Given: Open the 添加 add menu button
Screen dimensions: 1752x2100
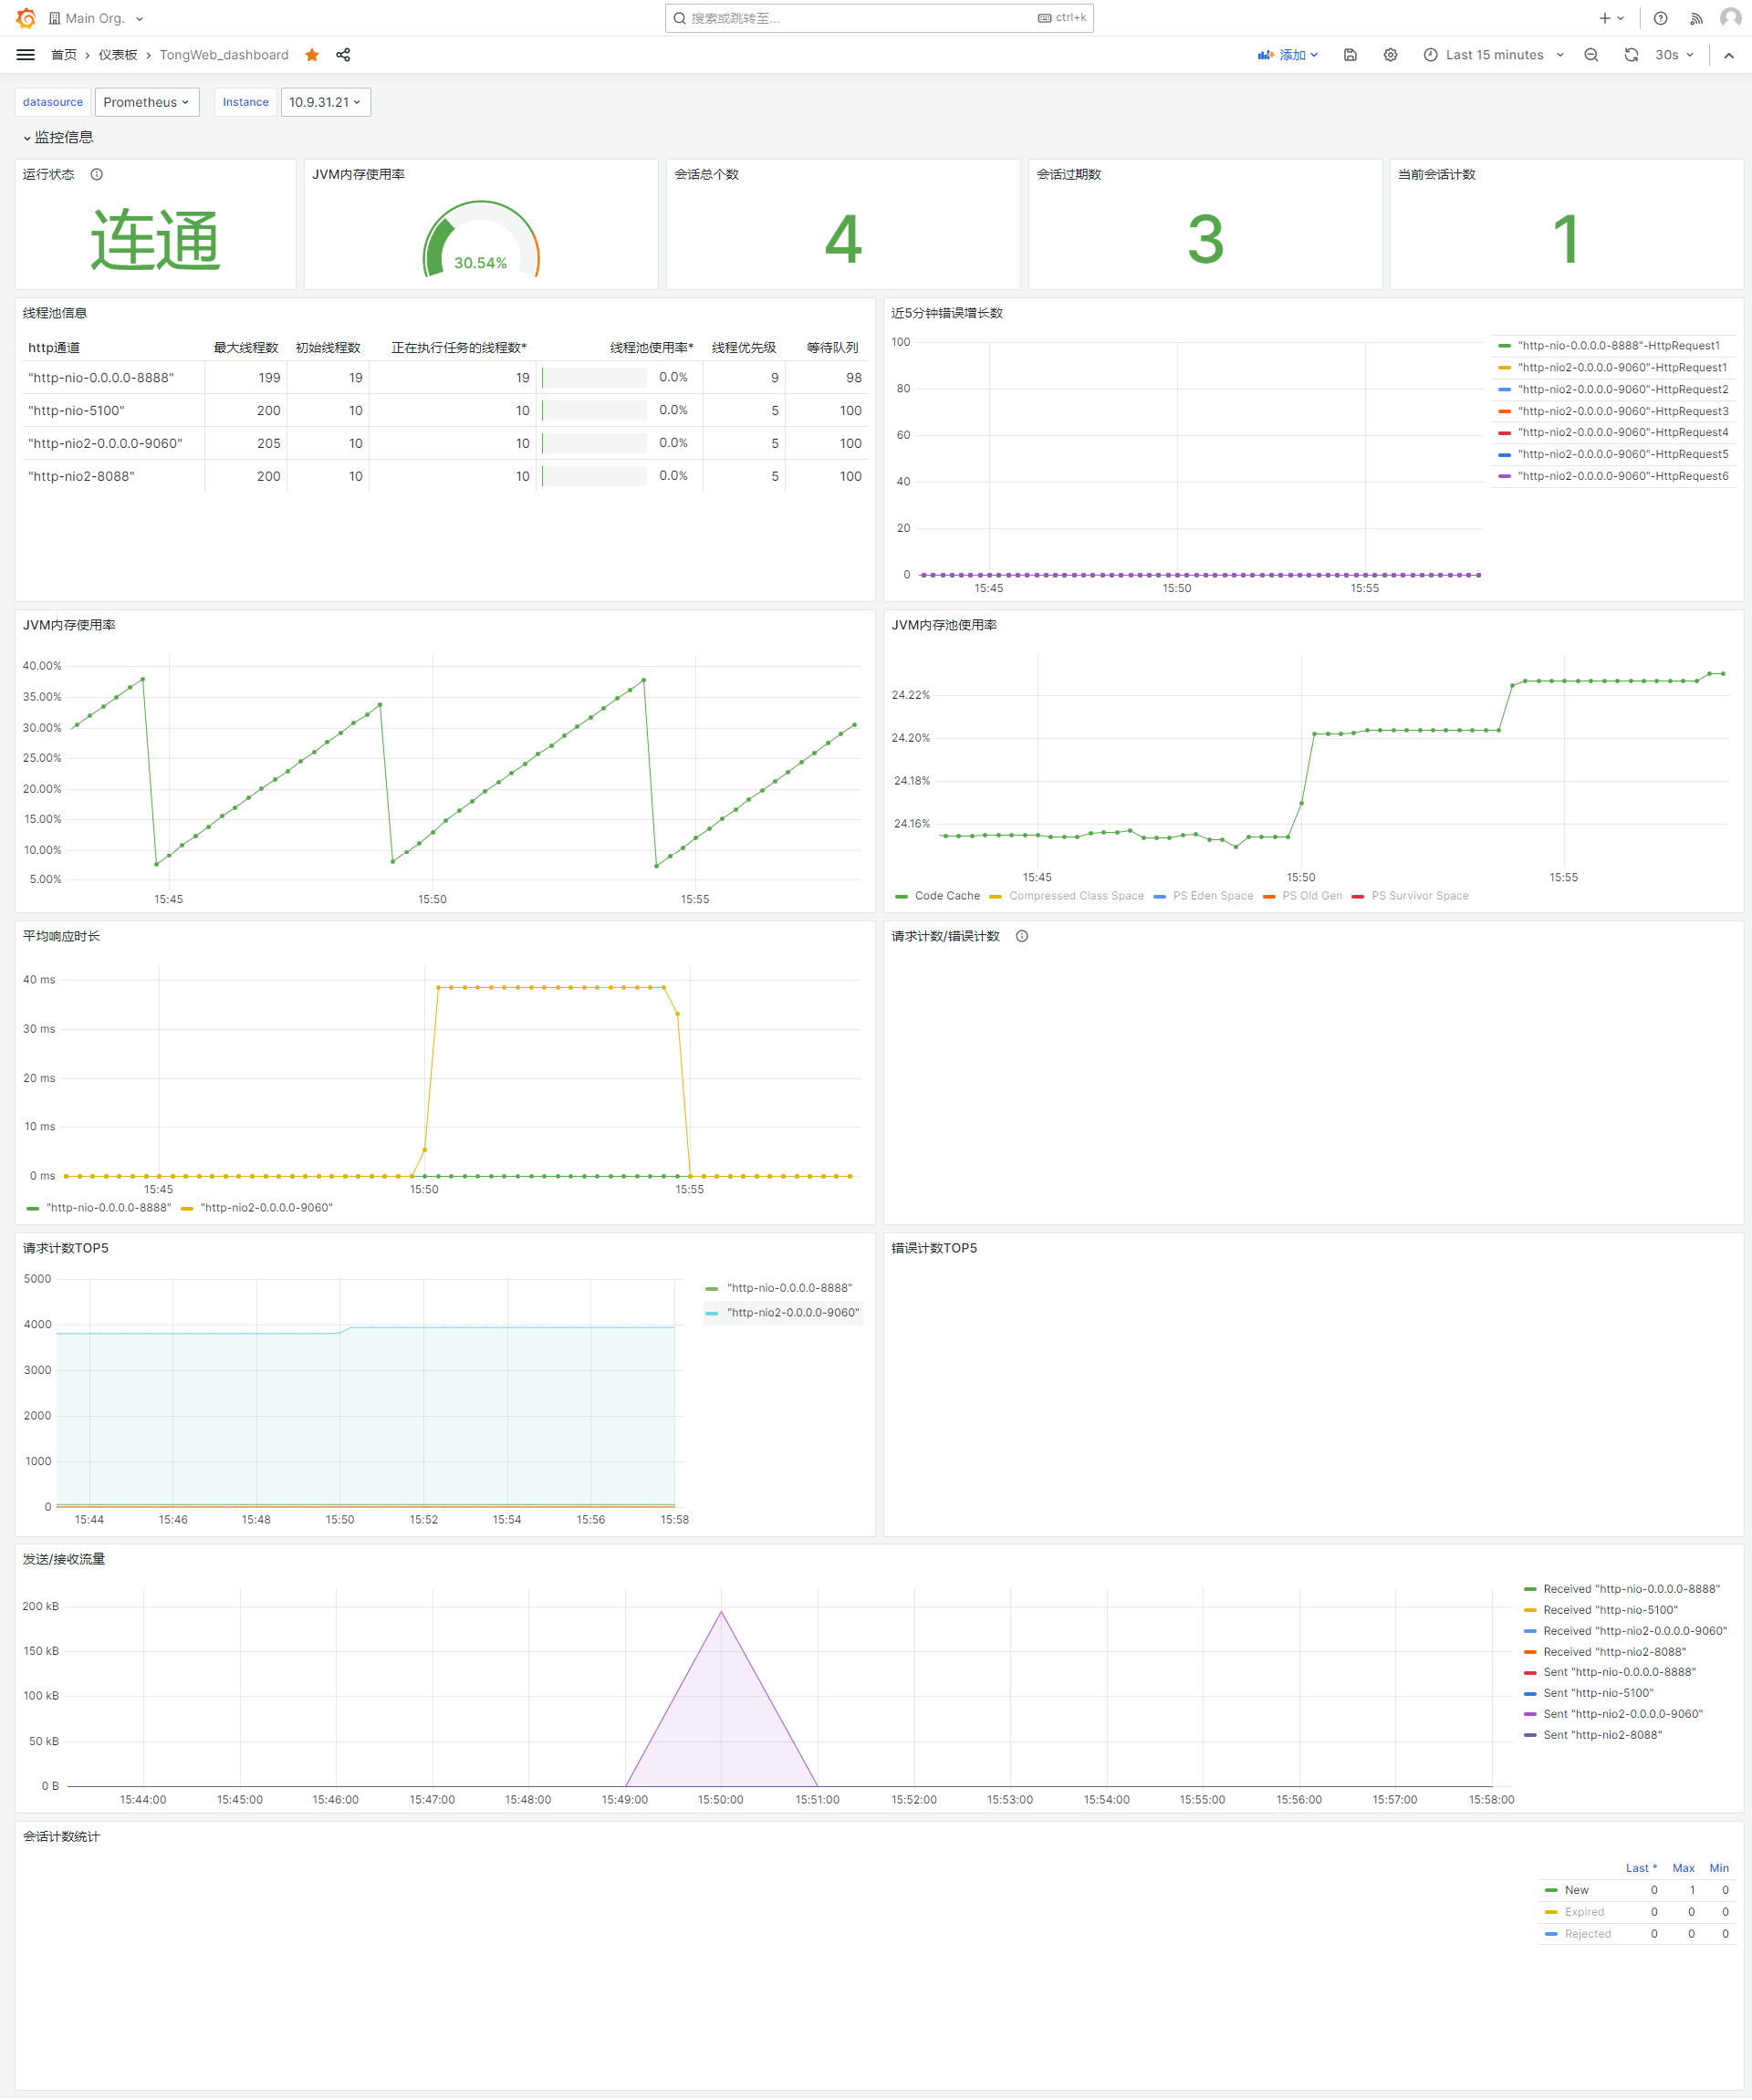Looking at the screenshot, I should click(x=1289, y=55).
